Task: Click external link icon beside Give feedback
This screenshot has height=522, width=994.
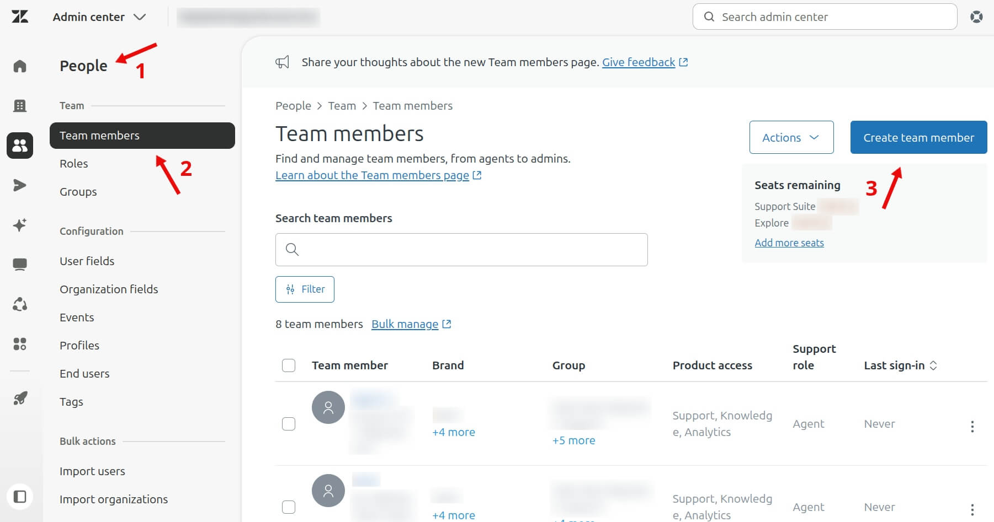Action: click(x=683, y=62)
